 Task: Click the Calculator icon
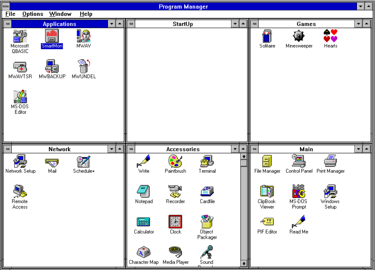[143, 222]
